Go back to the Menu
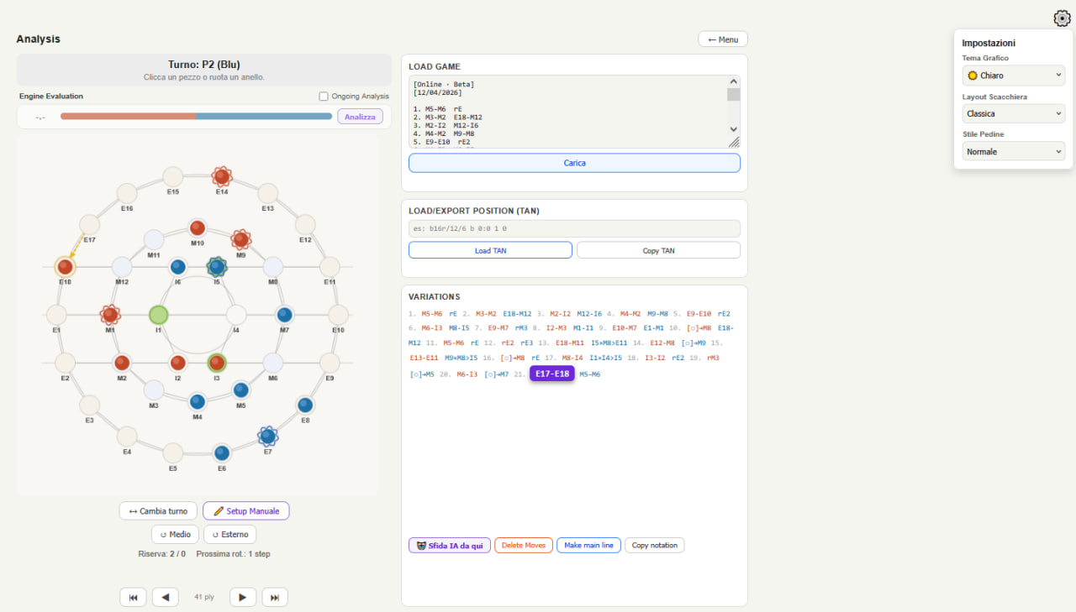This screenshot has height=612, width=1076. [x=722, y=39]
